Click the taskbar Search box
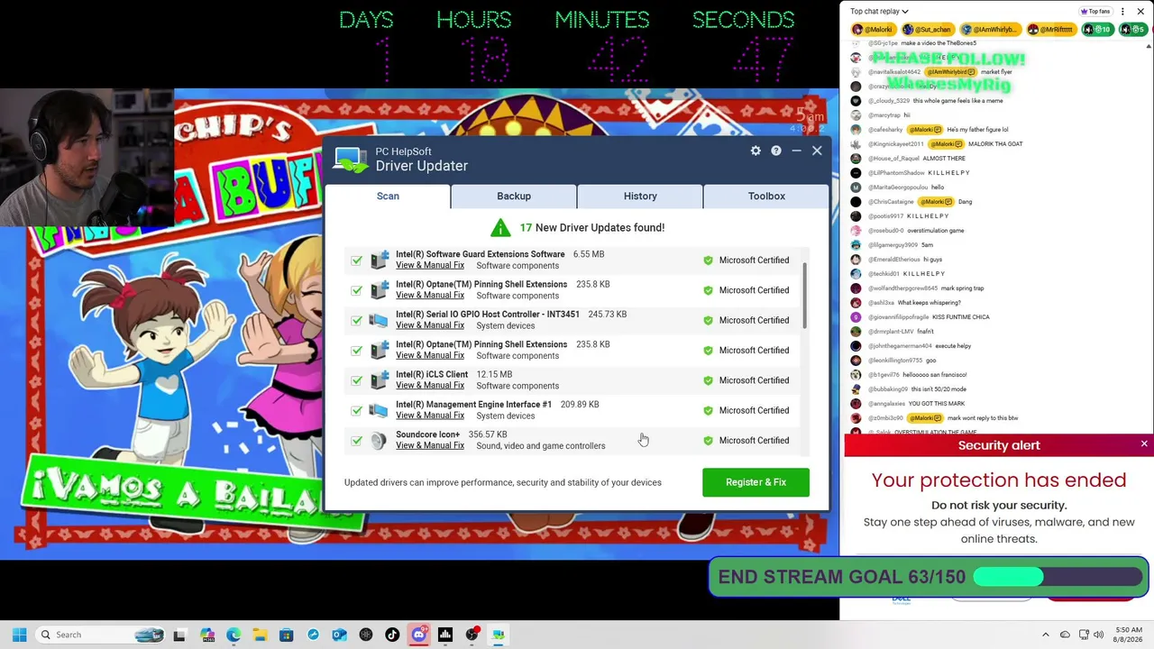This screenshot has height=649, width=1154. (x=100, y=635)
